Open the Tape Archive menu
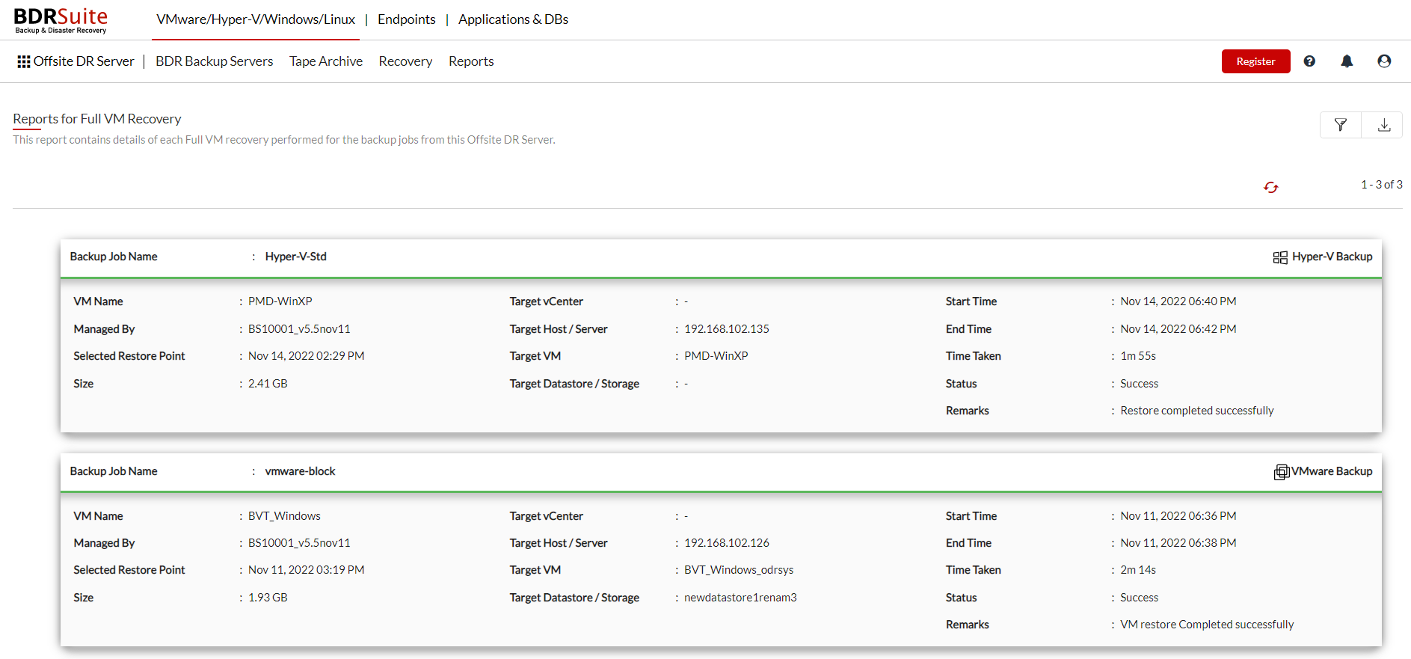Screen dimensions: 1411x659 point(326,61)
